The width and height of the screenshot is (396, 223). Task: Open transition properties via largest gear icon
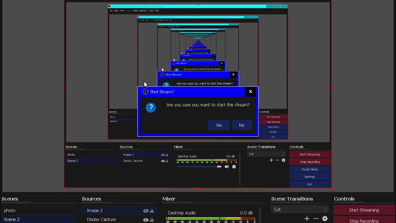click(325, 219)
